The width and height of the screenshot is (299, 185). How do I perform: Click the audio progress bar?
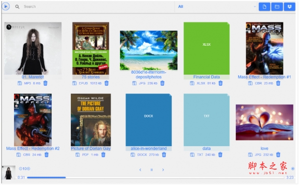155,178
